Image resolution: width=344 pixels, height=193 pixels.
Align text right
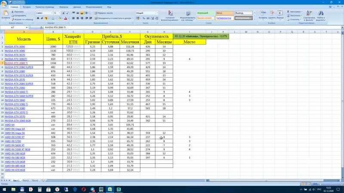82,18
